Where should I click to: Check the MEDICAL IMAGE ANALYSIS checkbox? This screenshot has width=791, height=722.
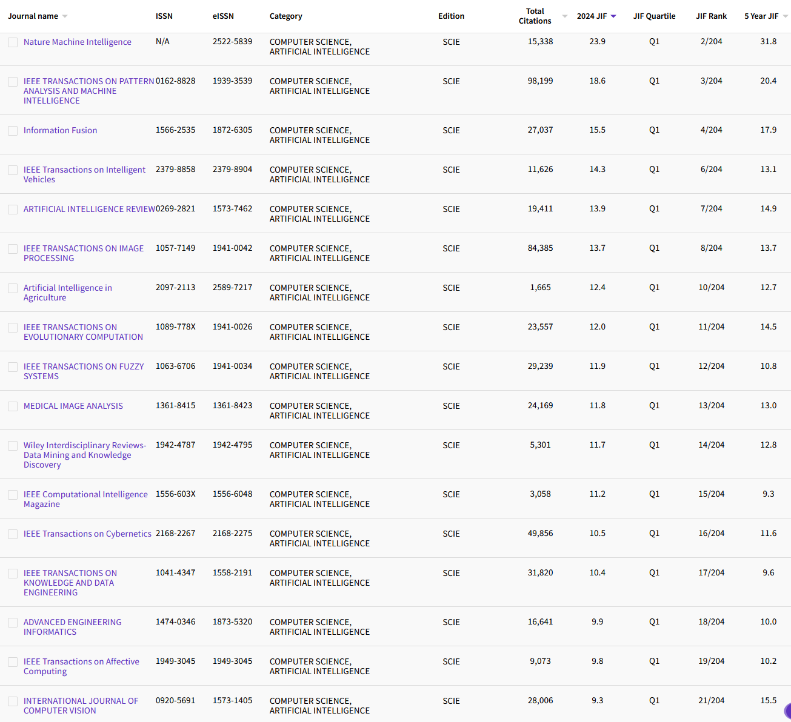[x=13, y=406]
